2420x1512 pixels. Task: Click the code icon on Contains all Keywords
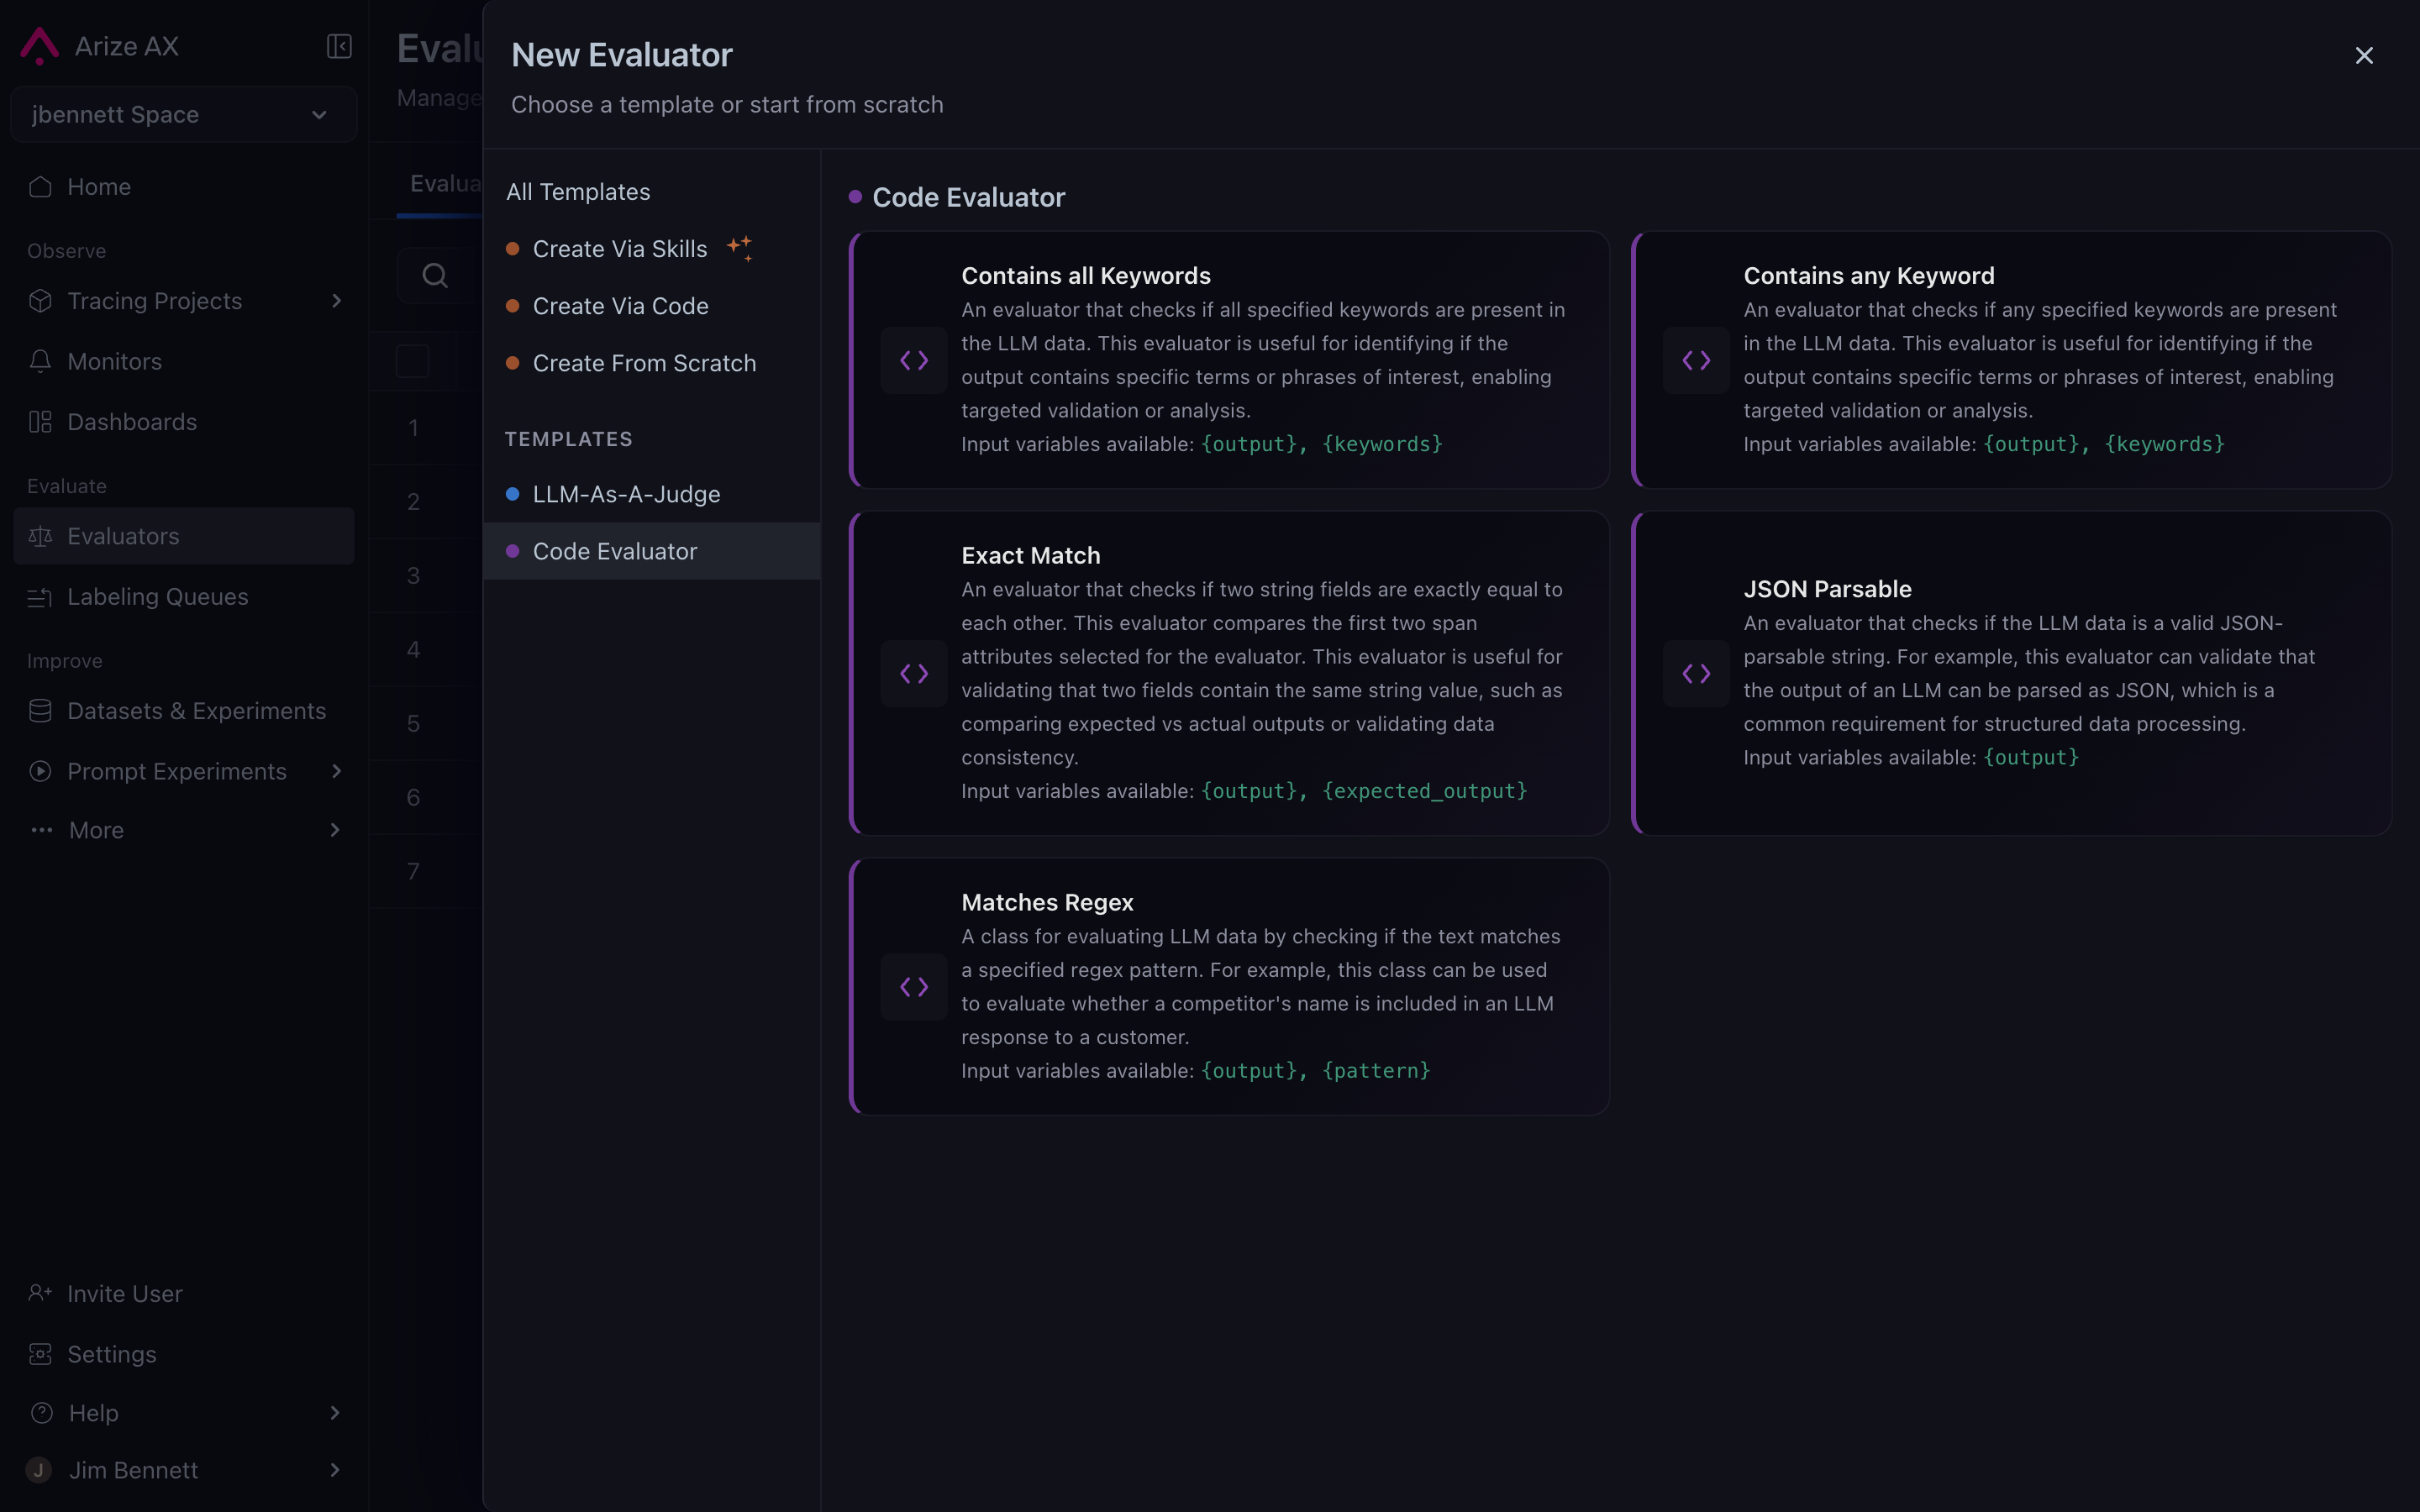click(914, 360)
